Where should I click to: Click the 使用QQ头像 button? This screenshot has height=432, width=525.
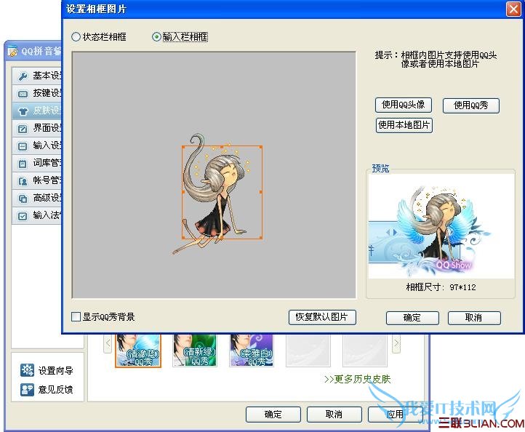(403, 105)
